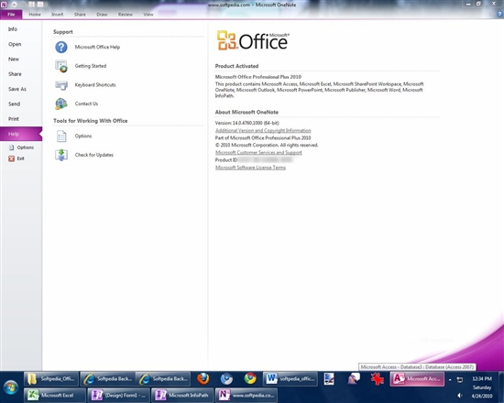Switch to Microsoft InfoPath taskbar button
The image size is (504, 403).
[x=182, y=396]
